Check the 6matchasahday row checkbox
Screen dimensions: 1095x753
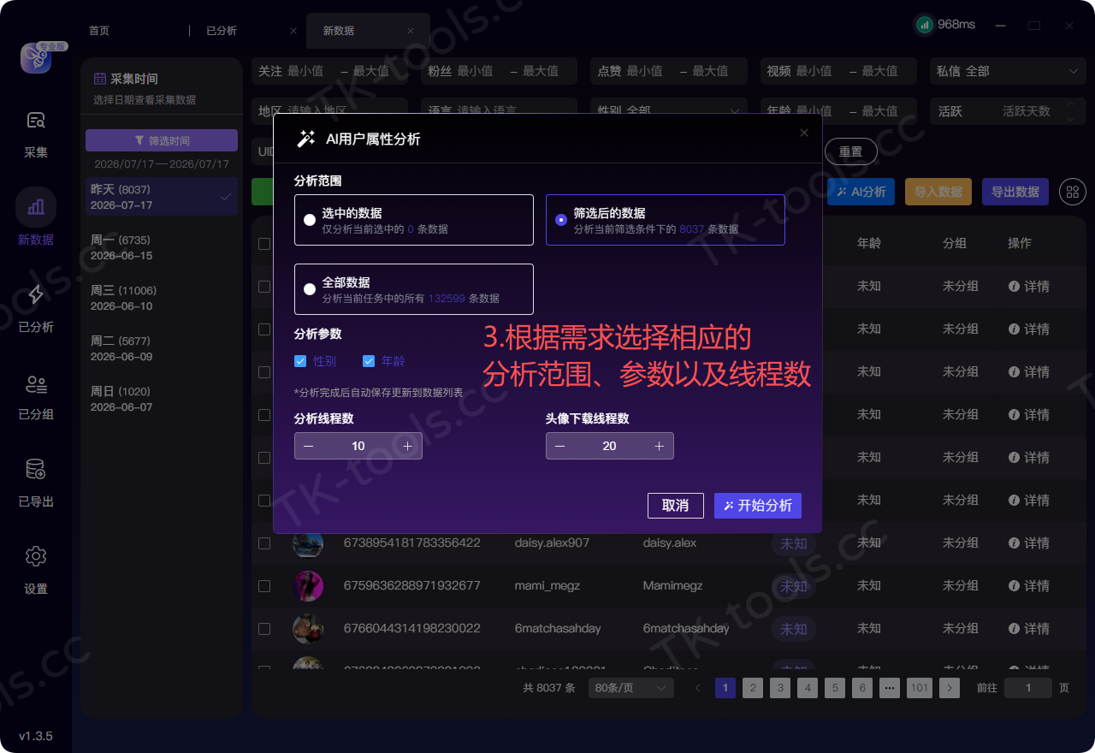pos(264,629)
